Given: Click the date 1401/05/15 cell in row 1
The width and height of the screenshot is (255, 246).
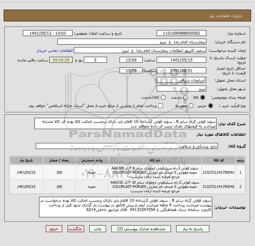Looking at the screenshot, I should tap(26, 172).
